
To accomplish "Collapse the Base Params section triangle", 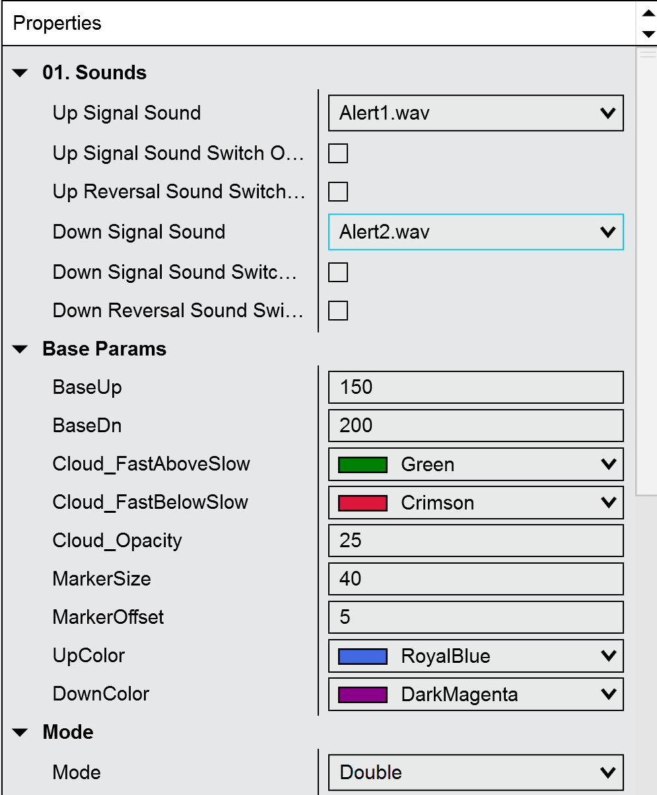I will pyautogui.click(x=20, y=350).
